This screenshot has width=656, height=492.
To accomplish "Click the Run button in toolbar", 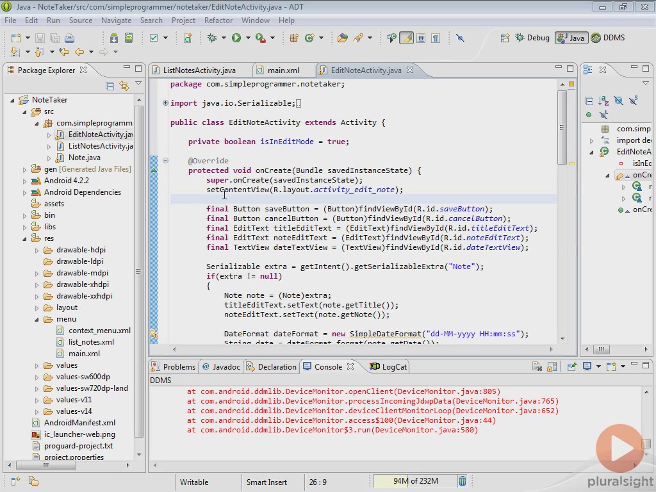I will pyautogui.click(x=236, y=38).
